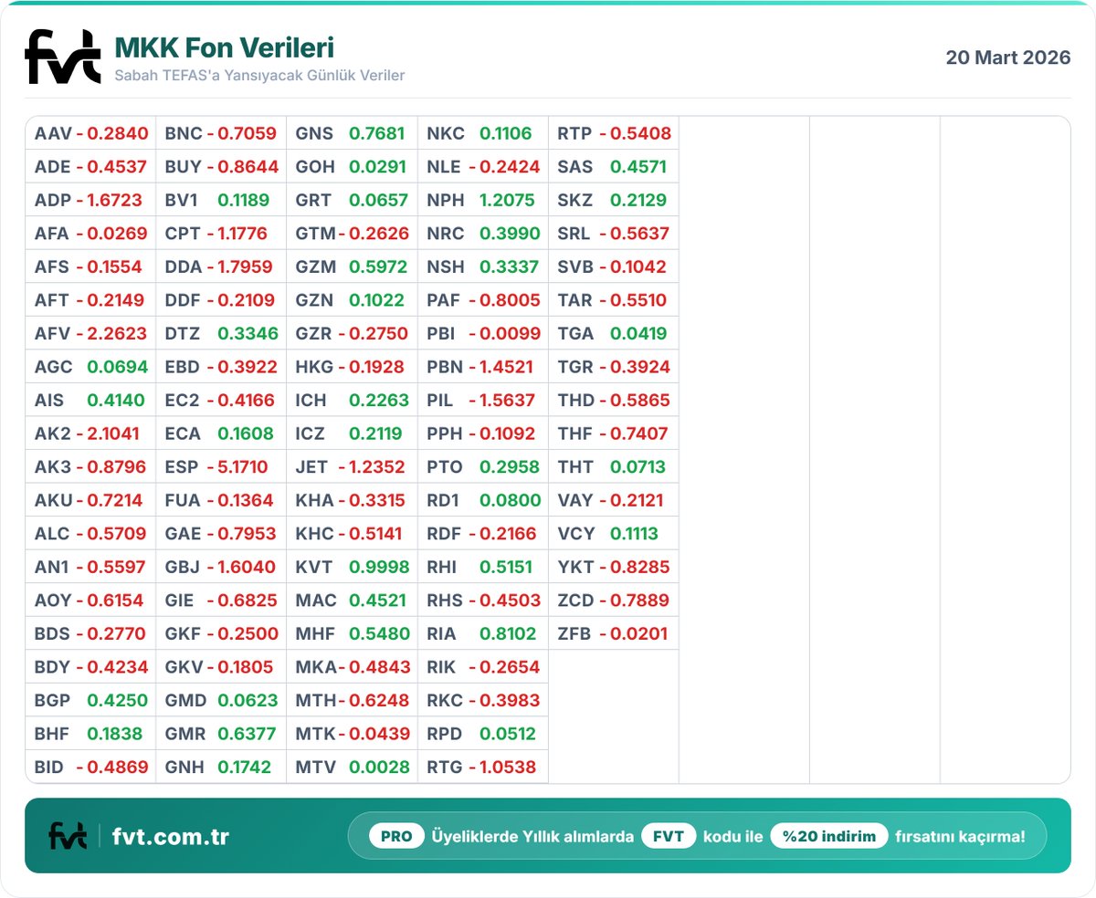Screen dimensions: 1096x898
Task: Select the RTG -1.0538 cell
Action: [x=483, y=767]
